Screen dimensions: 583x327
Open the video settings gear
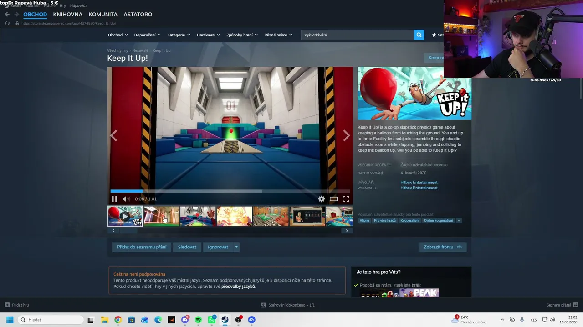point(322,199)
